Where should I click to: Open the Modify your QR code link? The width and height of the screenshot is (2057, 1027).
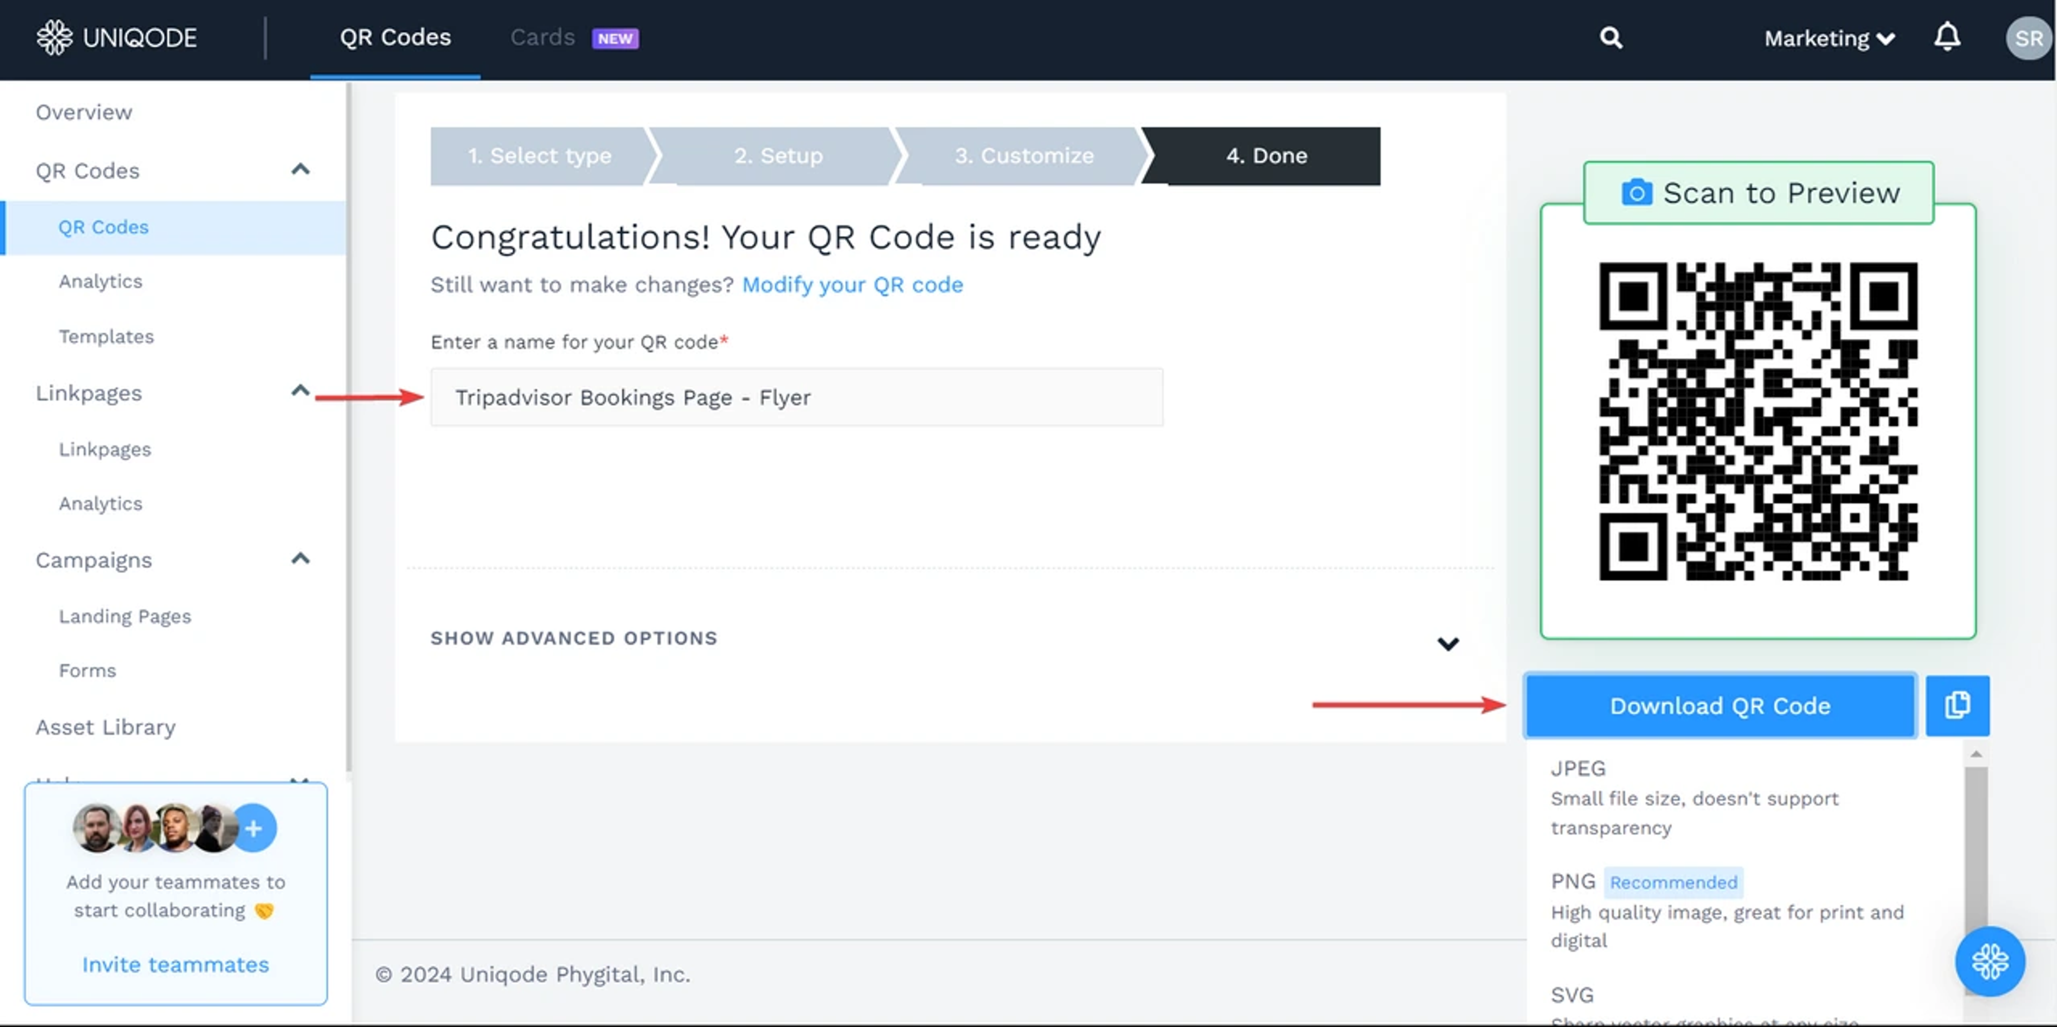click(852, 285)
